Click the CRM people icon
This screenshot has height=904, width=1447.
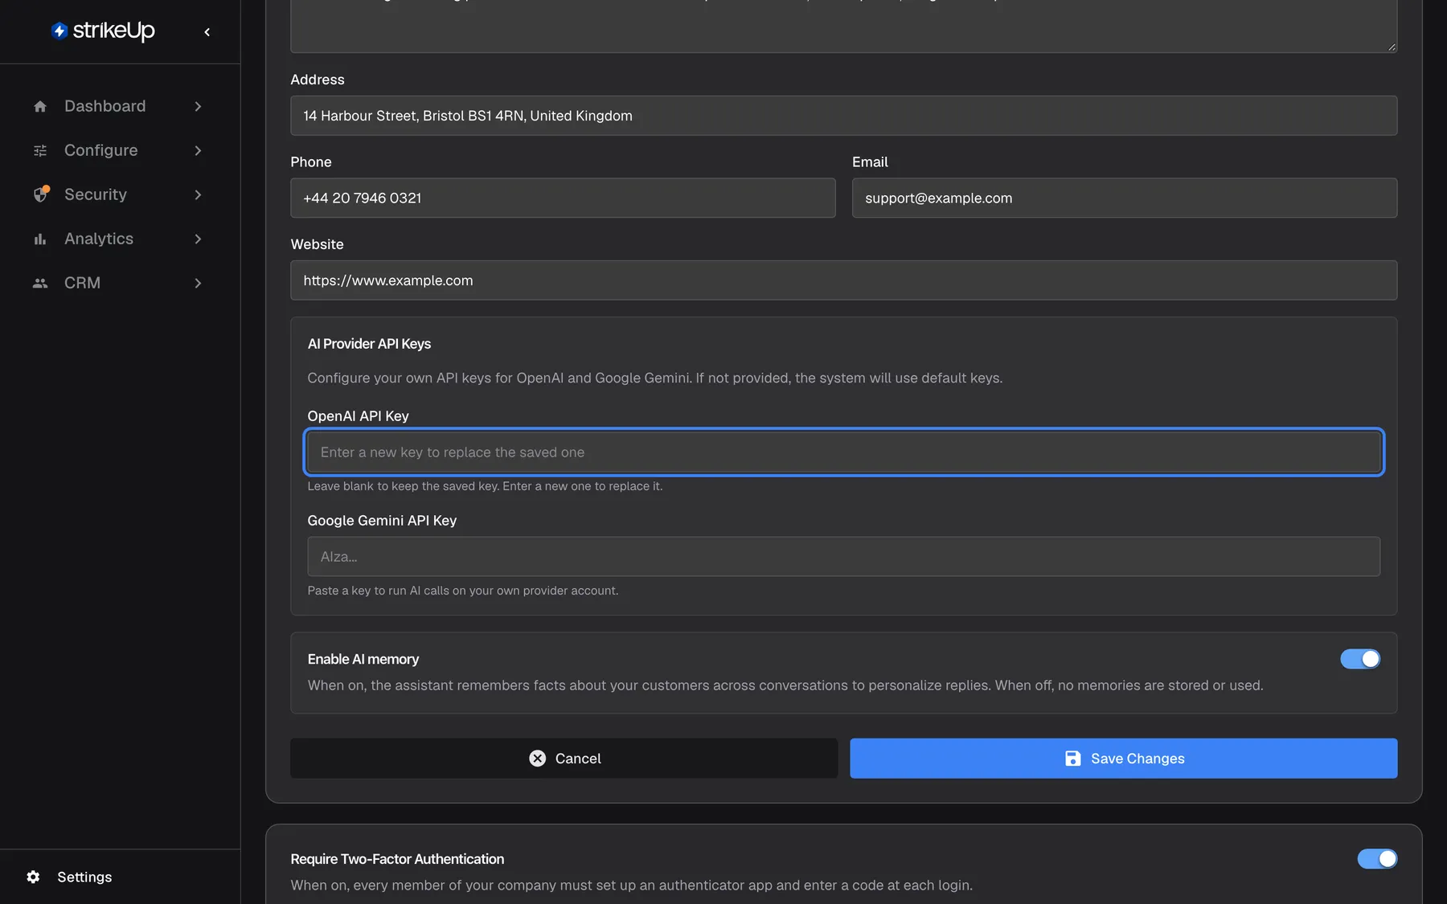pyautogui.click(x=40, y=283)
